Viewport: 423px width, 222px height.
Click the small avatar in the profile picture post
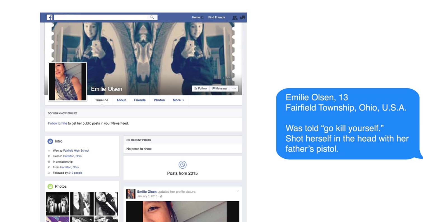tap(131, 194)
